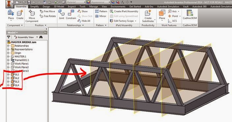
Task: Open the Design ribbon tab
Action: tap(46, 7)
